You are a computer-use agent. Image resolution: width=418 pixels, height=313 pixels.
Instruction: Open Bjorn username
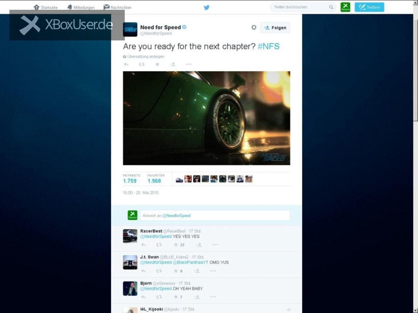tap(146, 283)
